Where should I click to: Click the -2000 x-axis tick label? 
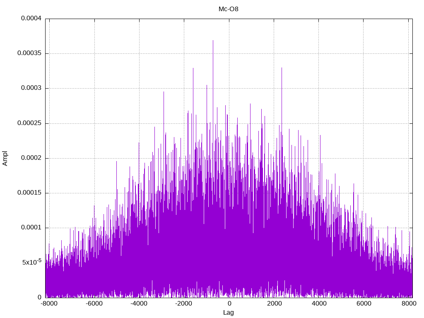pos(184,304)
